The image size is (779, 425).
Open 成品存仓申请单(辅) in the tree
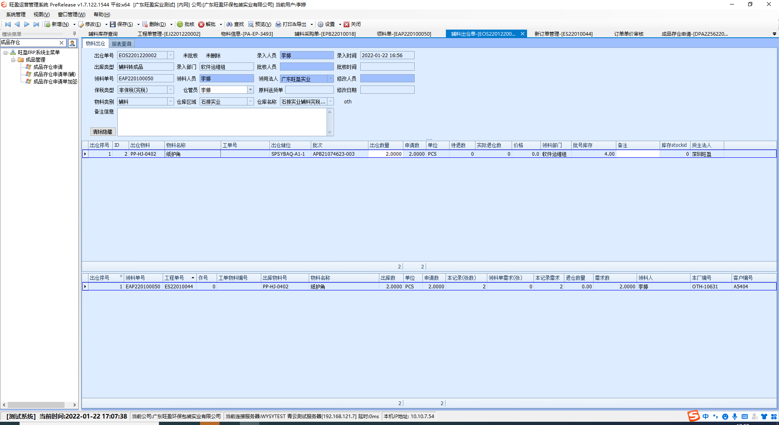[x=54, y=74]
